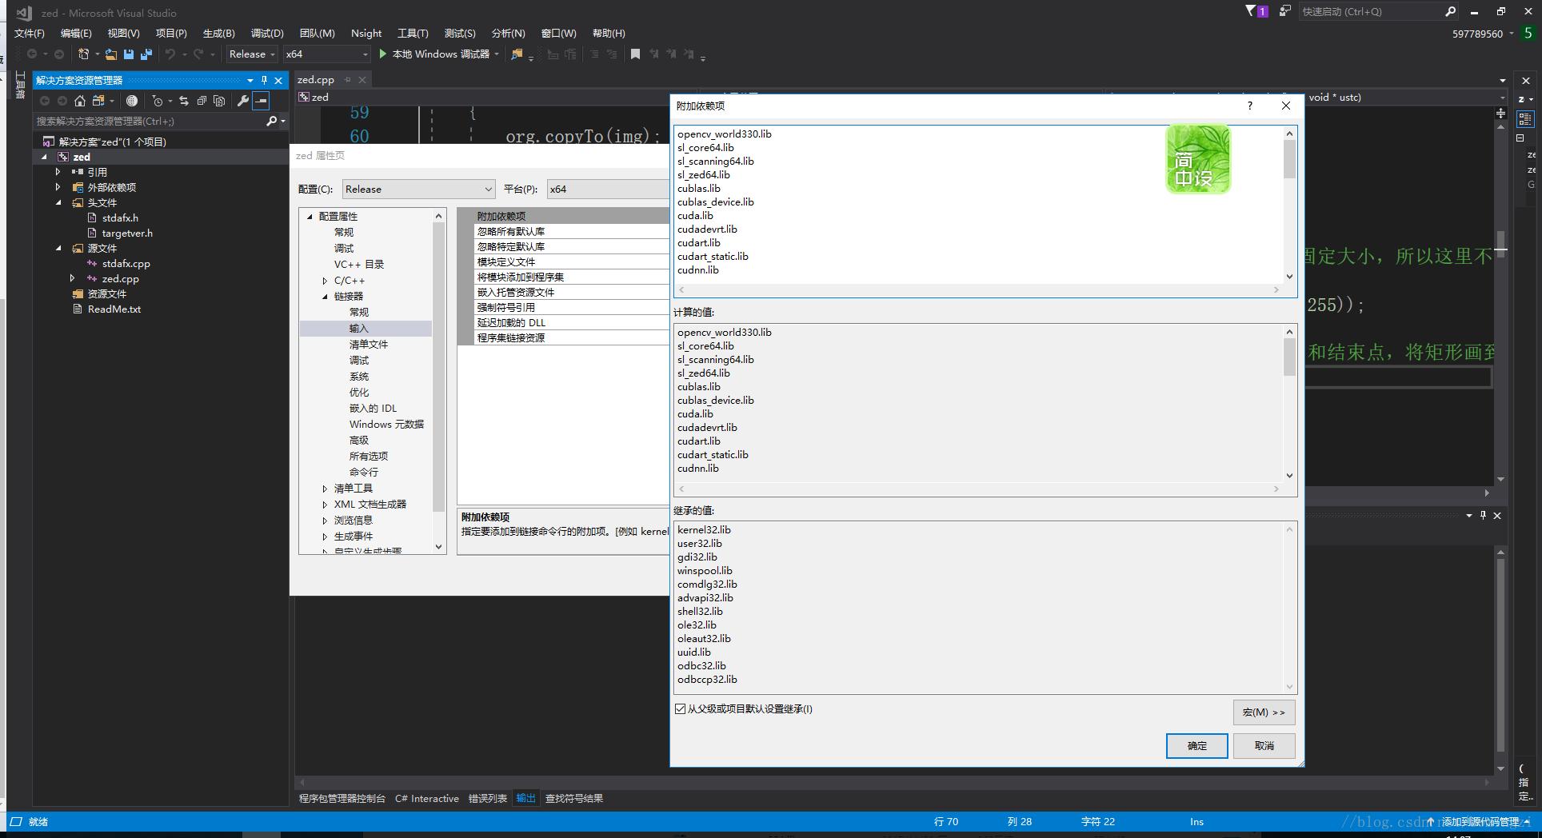Pin the Solution Explorer panel
Viewport: 1542px width, 838px height.
(264, 80)
